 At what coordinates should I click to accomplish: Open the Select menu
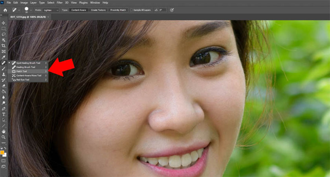coord(51,3)
